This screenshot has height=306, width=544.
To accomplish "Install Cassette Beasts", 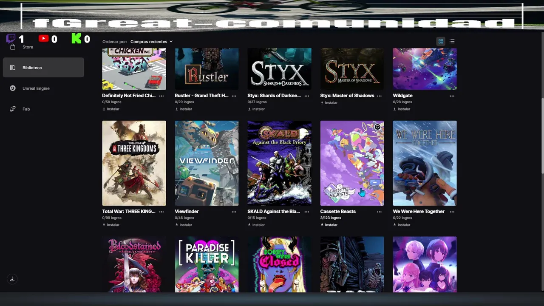I will click(x=329, y=225).
